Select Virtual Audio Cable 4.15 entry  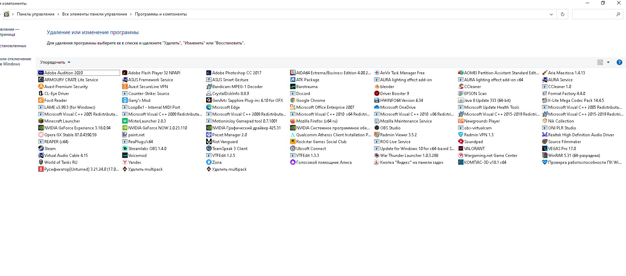(x=63, y=155)
